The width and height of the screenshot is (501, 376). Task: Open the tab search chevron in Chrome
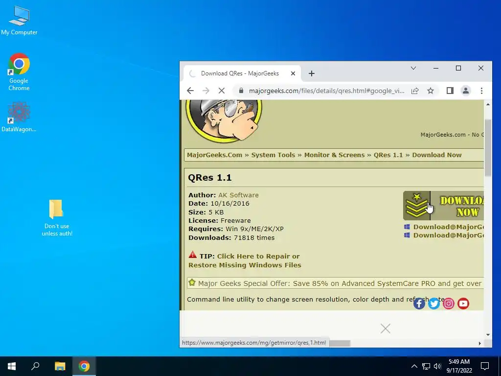(x=413, y=68)
